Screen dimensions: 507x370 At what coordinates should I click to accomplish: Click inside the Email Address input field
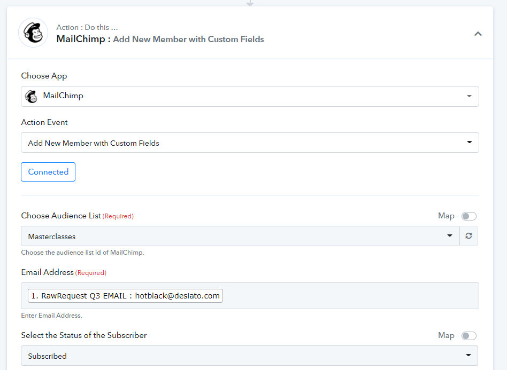pos(350,296)
